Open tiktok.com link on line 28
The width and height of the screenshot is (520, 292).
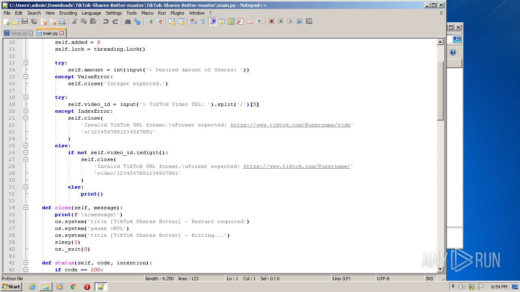click(x=297, y=166)
